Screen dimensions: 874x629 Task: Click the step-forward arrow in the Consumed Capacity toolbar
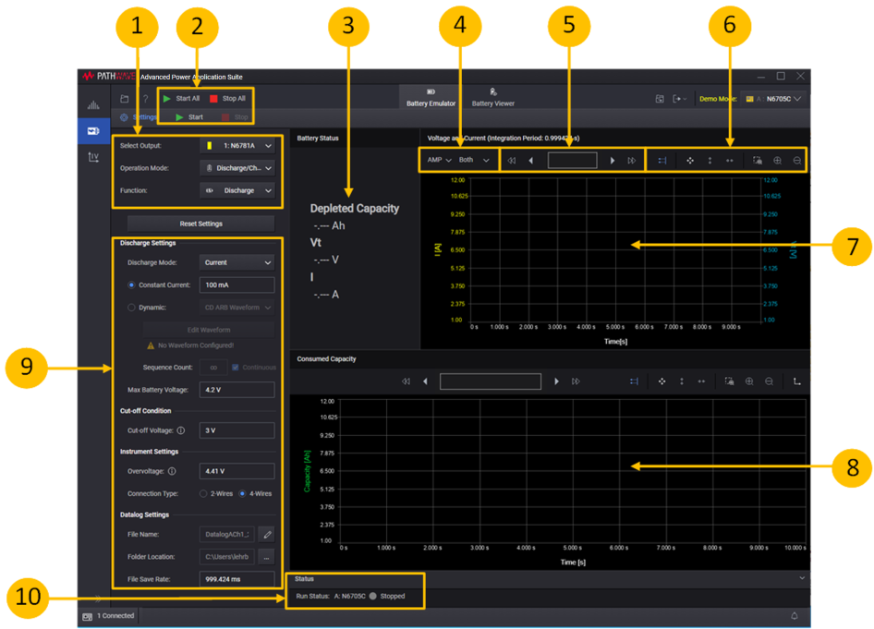coord(556,381)
